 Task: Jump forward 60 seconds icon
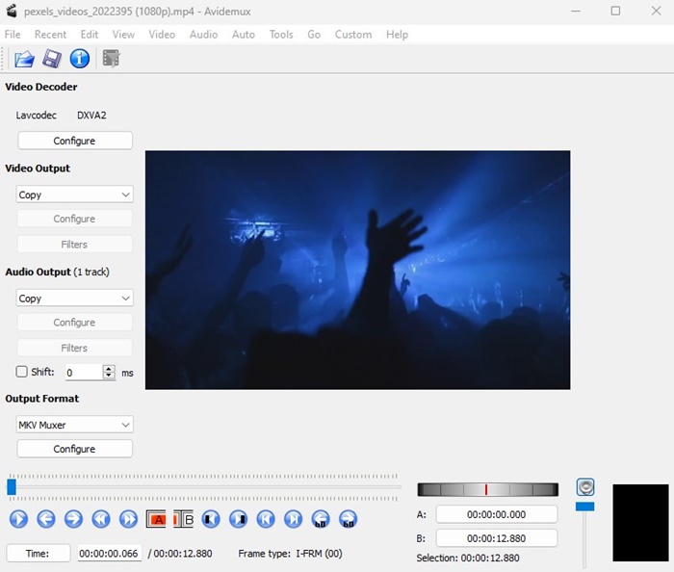tap(349, 519)
